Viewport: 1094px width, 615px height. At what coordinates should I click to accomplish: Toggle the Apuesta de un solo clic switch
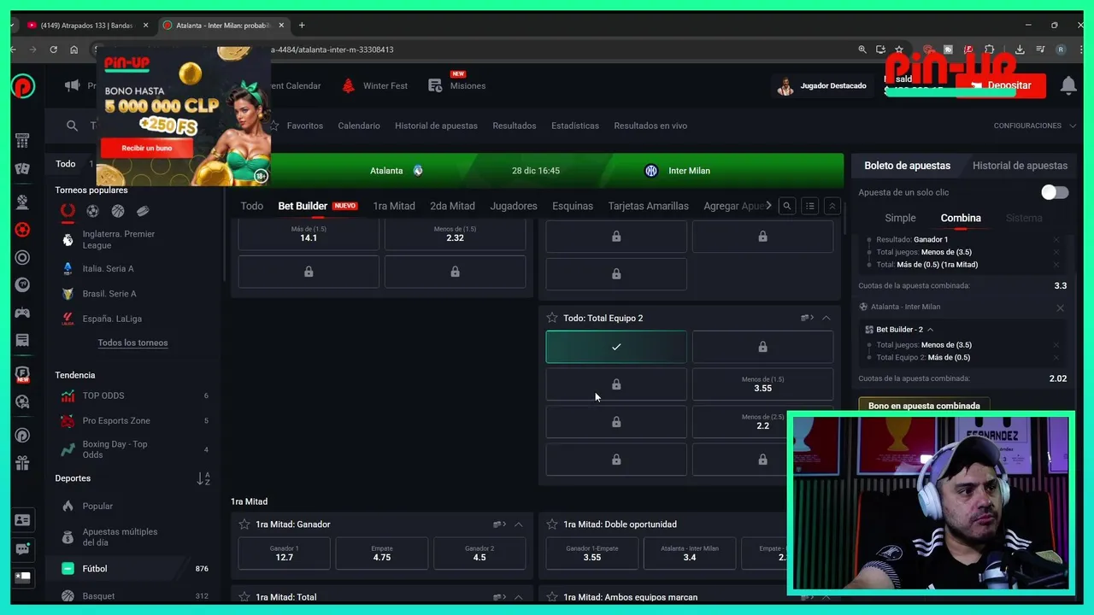pos(1055,192)
